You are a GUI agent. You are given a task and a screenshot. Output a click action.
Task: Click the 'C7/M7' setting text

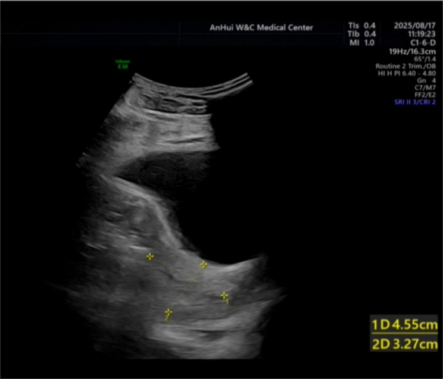pyautogui.click(x=425, y=88)
